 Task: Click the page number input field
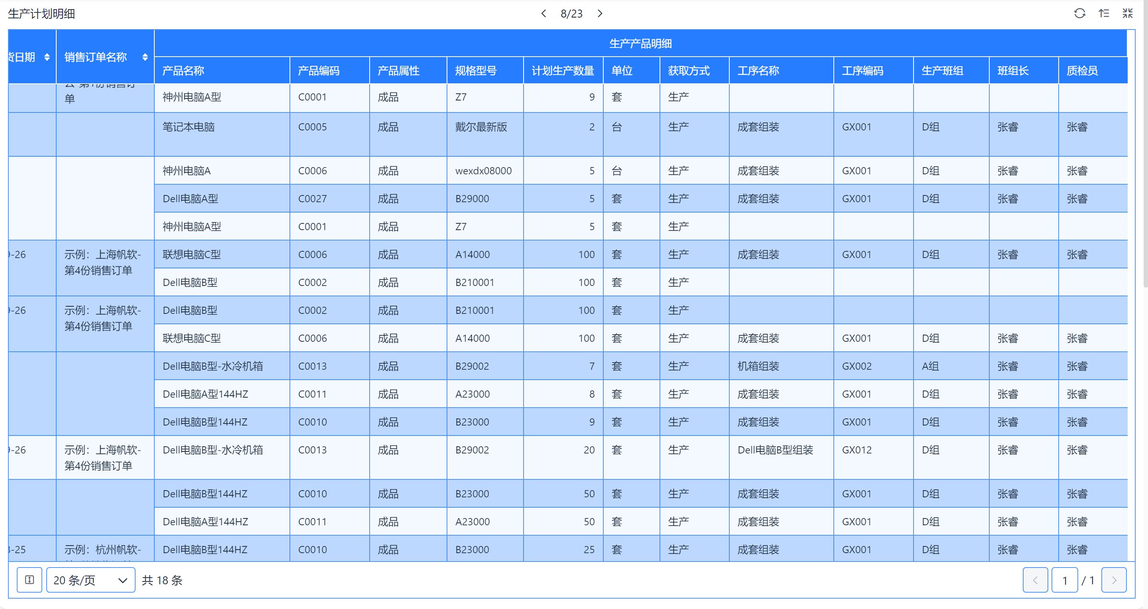(1064, 580)
